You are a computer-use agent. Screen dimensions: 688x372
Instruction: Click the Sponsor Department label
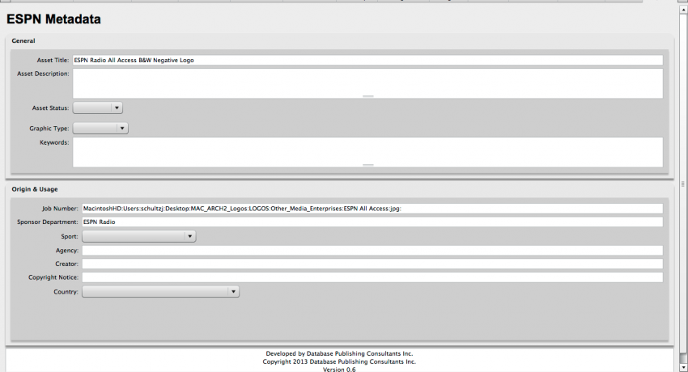tap(48, 222)
